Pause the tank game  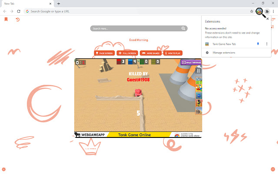198,71
